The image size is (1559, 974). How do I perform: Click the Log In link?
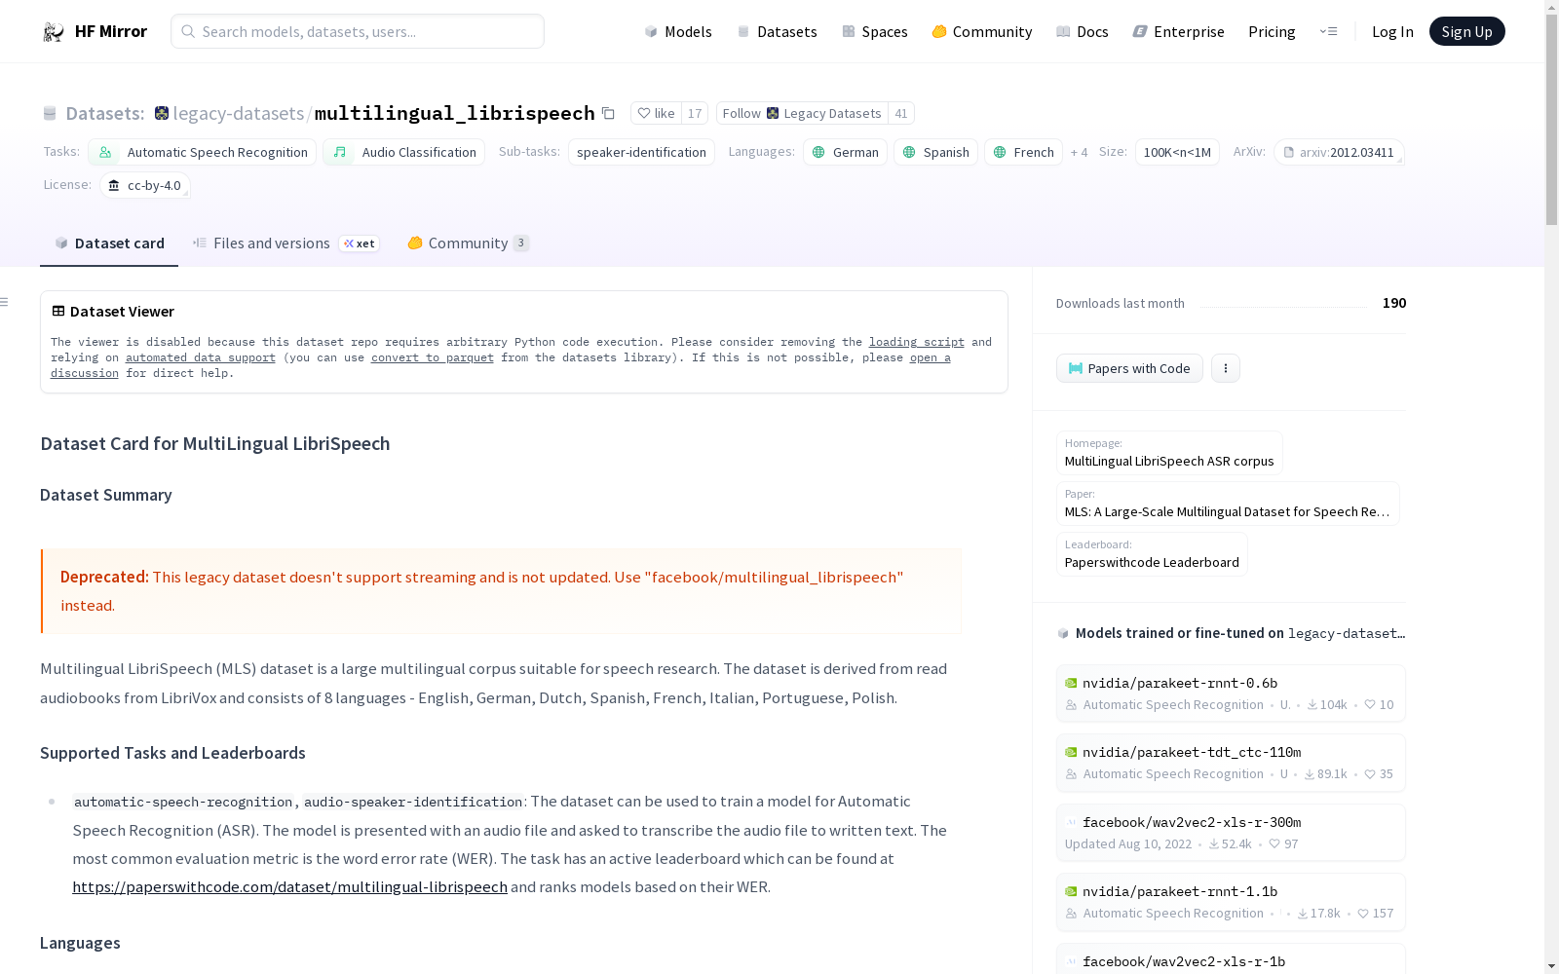pos(1392,31)
